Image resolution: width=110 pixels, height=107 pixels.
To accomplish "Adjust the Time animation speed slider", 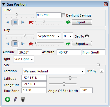I will 44,21.
